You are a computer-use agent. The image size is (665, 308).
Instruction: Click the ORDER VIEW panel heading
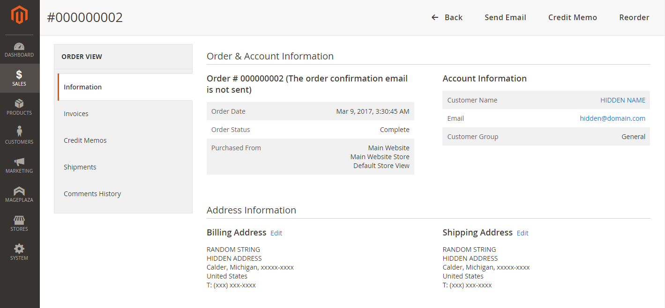click(82, 57)
